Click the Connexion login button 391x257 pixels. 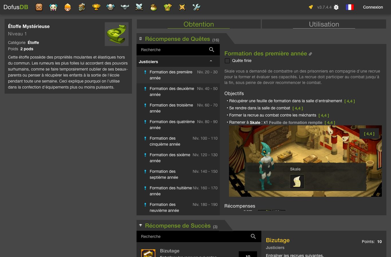[373, 7]
